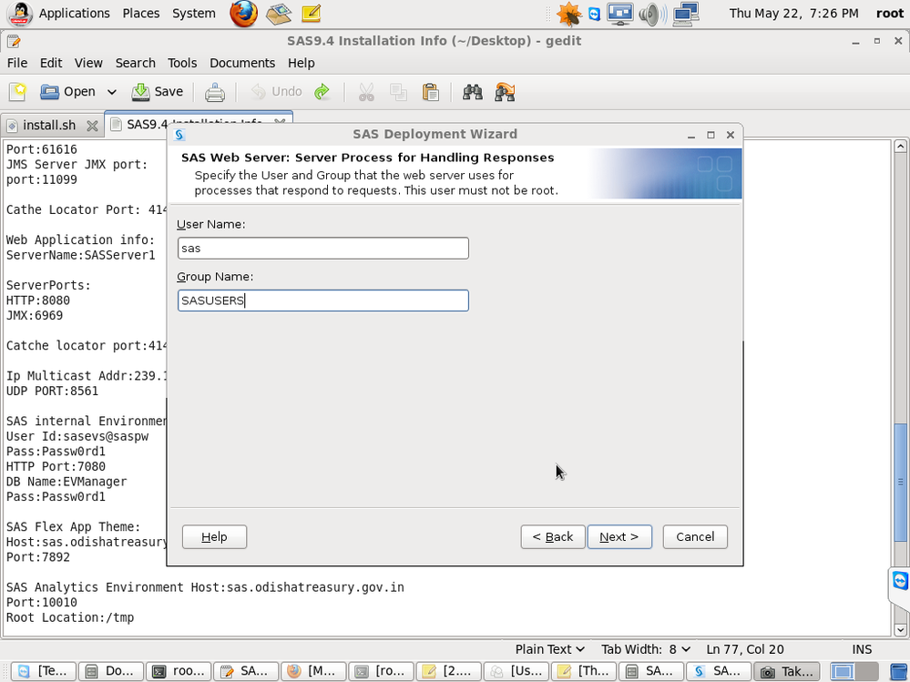Viewport: 910px width, 682px height.
Task: Switch to the install.sh tab
Action: [49, 126]
